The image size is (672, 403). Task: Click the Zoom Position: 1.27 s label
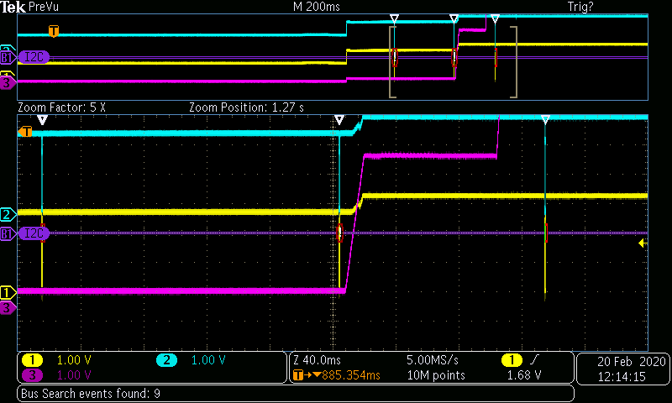246,107
